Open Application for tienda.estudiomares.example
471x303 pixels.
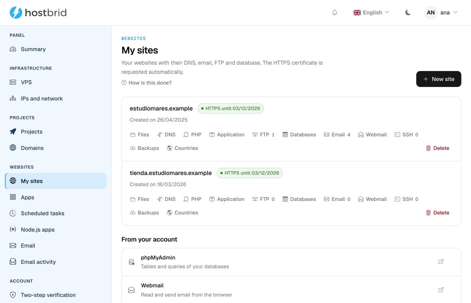[x=227, y=199]
